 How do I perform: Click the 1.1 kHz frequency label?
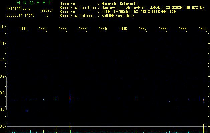[x=2, y=43]
